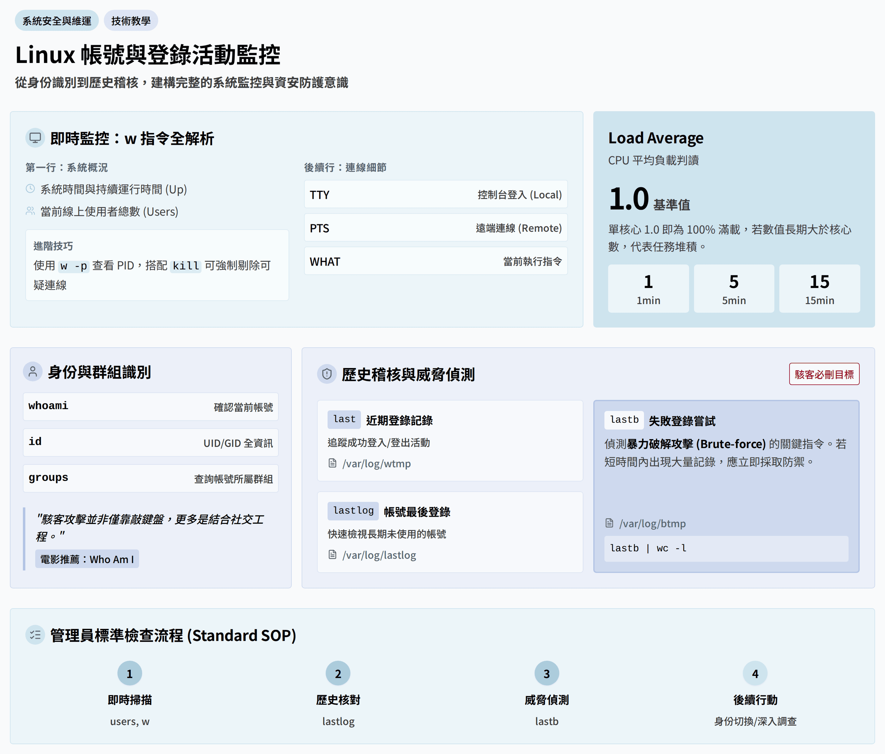
Task: Click the 駭客必刪目標 badge
Action: (x=824, y=374)
